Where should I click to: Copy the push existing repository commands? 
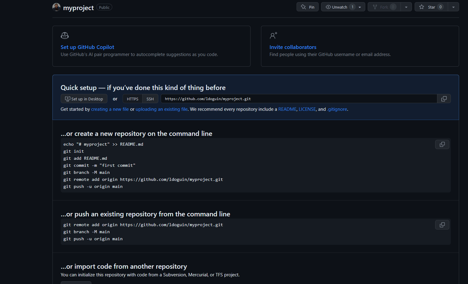point(442,225)
